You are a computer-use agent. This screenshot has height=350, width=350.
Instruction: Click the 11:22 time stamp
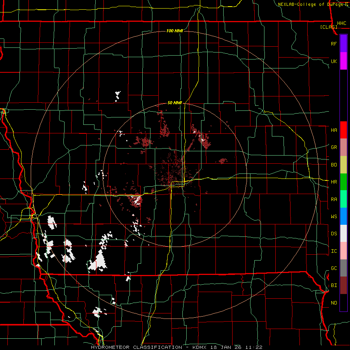pyautogui.click(x=254, y=347)
